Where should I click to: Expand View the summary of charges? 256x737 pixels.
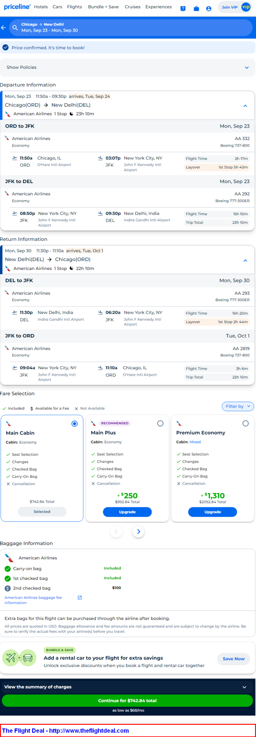click(x=128, y=687)
